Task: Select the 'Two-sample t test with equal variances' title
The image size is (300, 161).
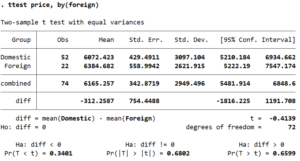Action: tap(72, 22)
